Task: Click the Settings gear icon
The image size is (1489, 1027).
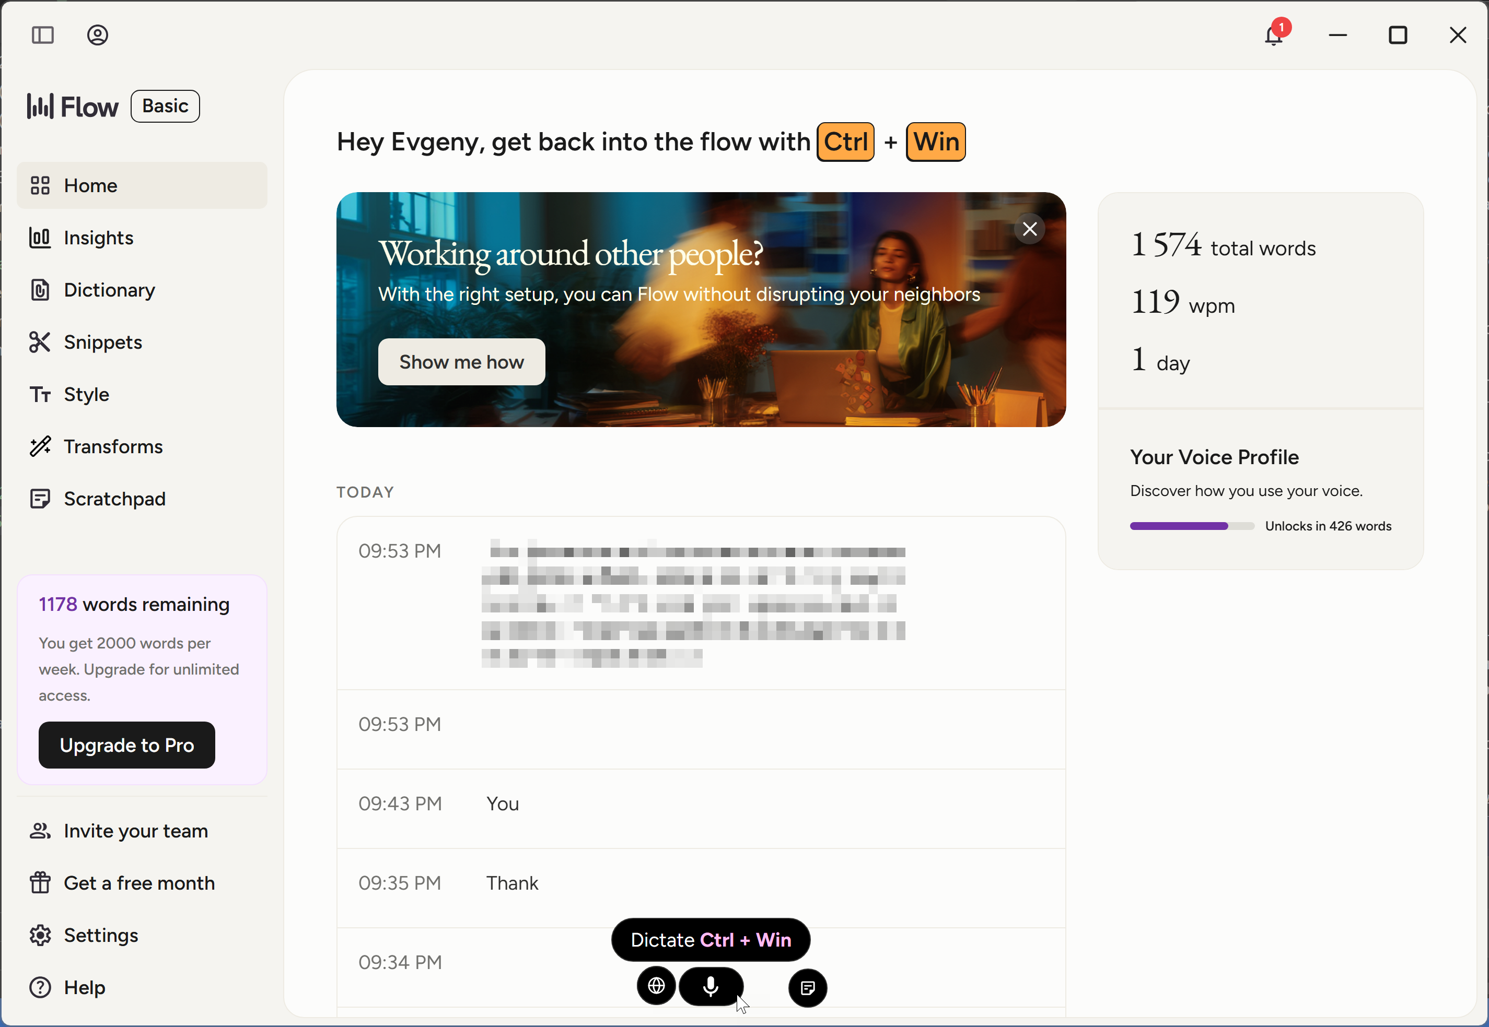Action: tap(40, 935)
